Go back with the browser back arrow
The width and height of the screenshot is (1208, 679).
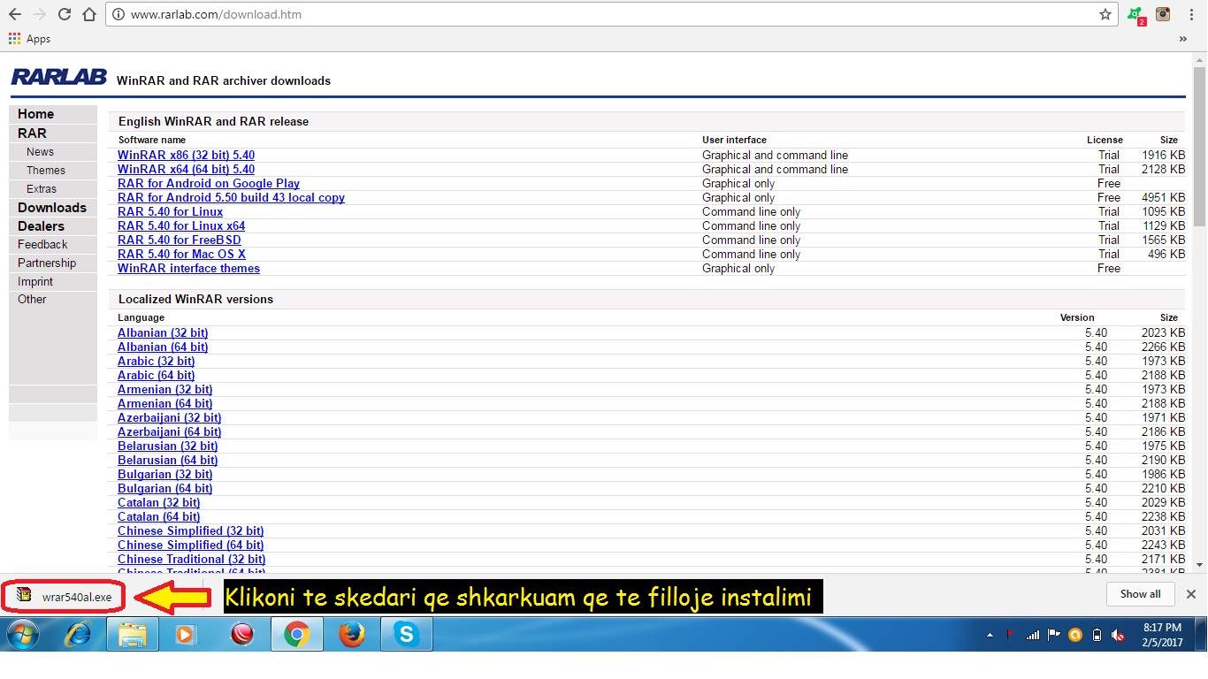15,14
